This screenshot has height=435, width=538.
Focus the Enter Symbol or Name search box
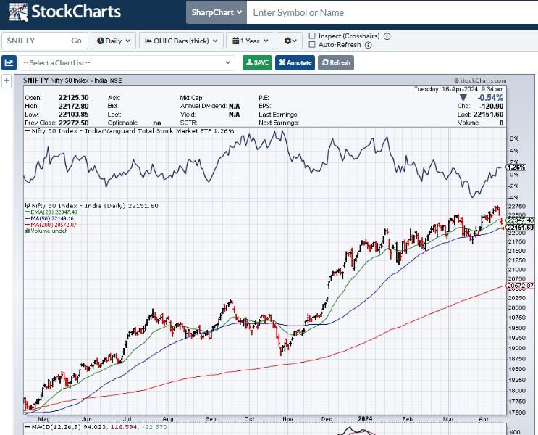[392, 12]
